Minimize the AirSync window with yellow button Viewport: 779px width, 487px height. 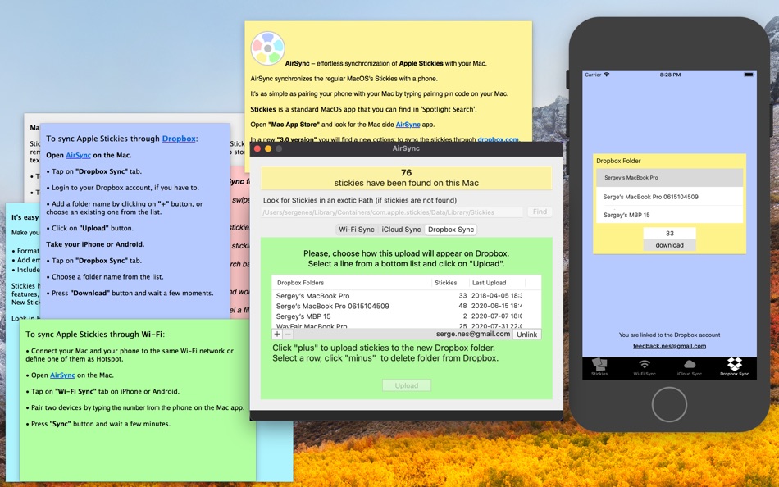[x=268, y=148]
